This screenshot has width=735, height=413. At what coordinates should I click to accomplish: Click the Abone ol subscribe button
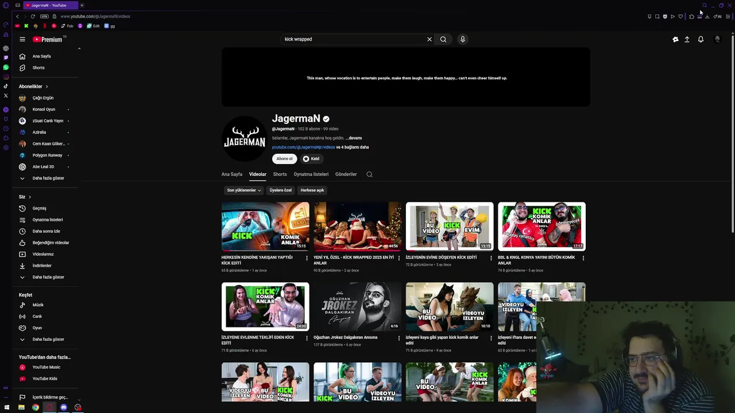click(284, 159)
